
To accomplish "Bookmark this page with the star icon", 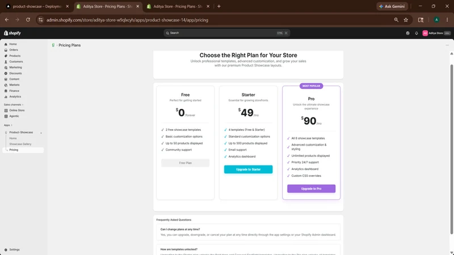I will [x=406, y=20].
